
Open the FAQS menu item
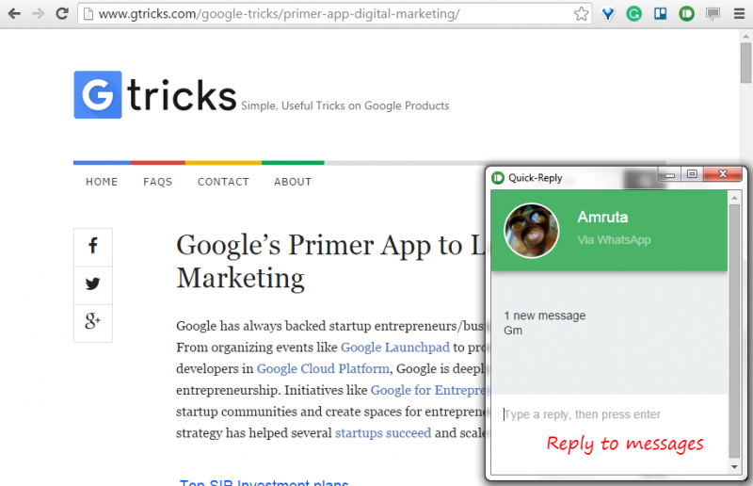click(157, 182)
